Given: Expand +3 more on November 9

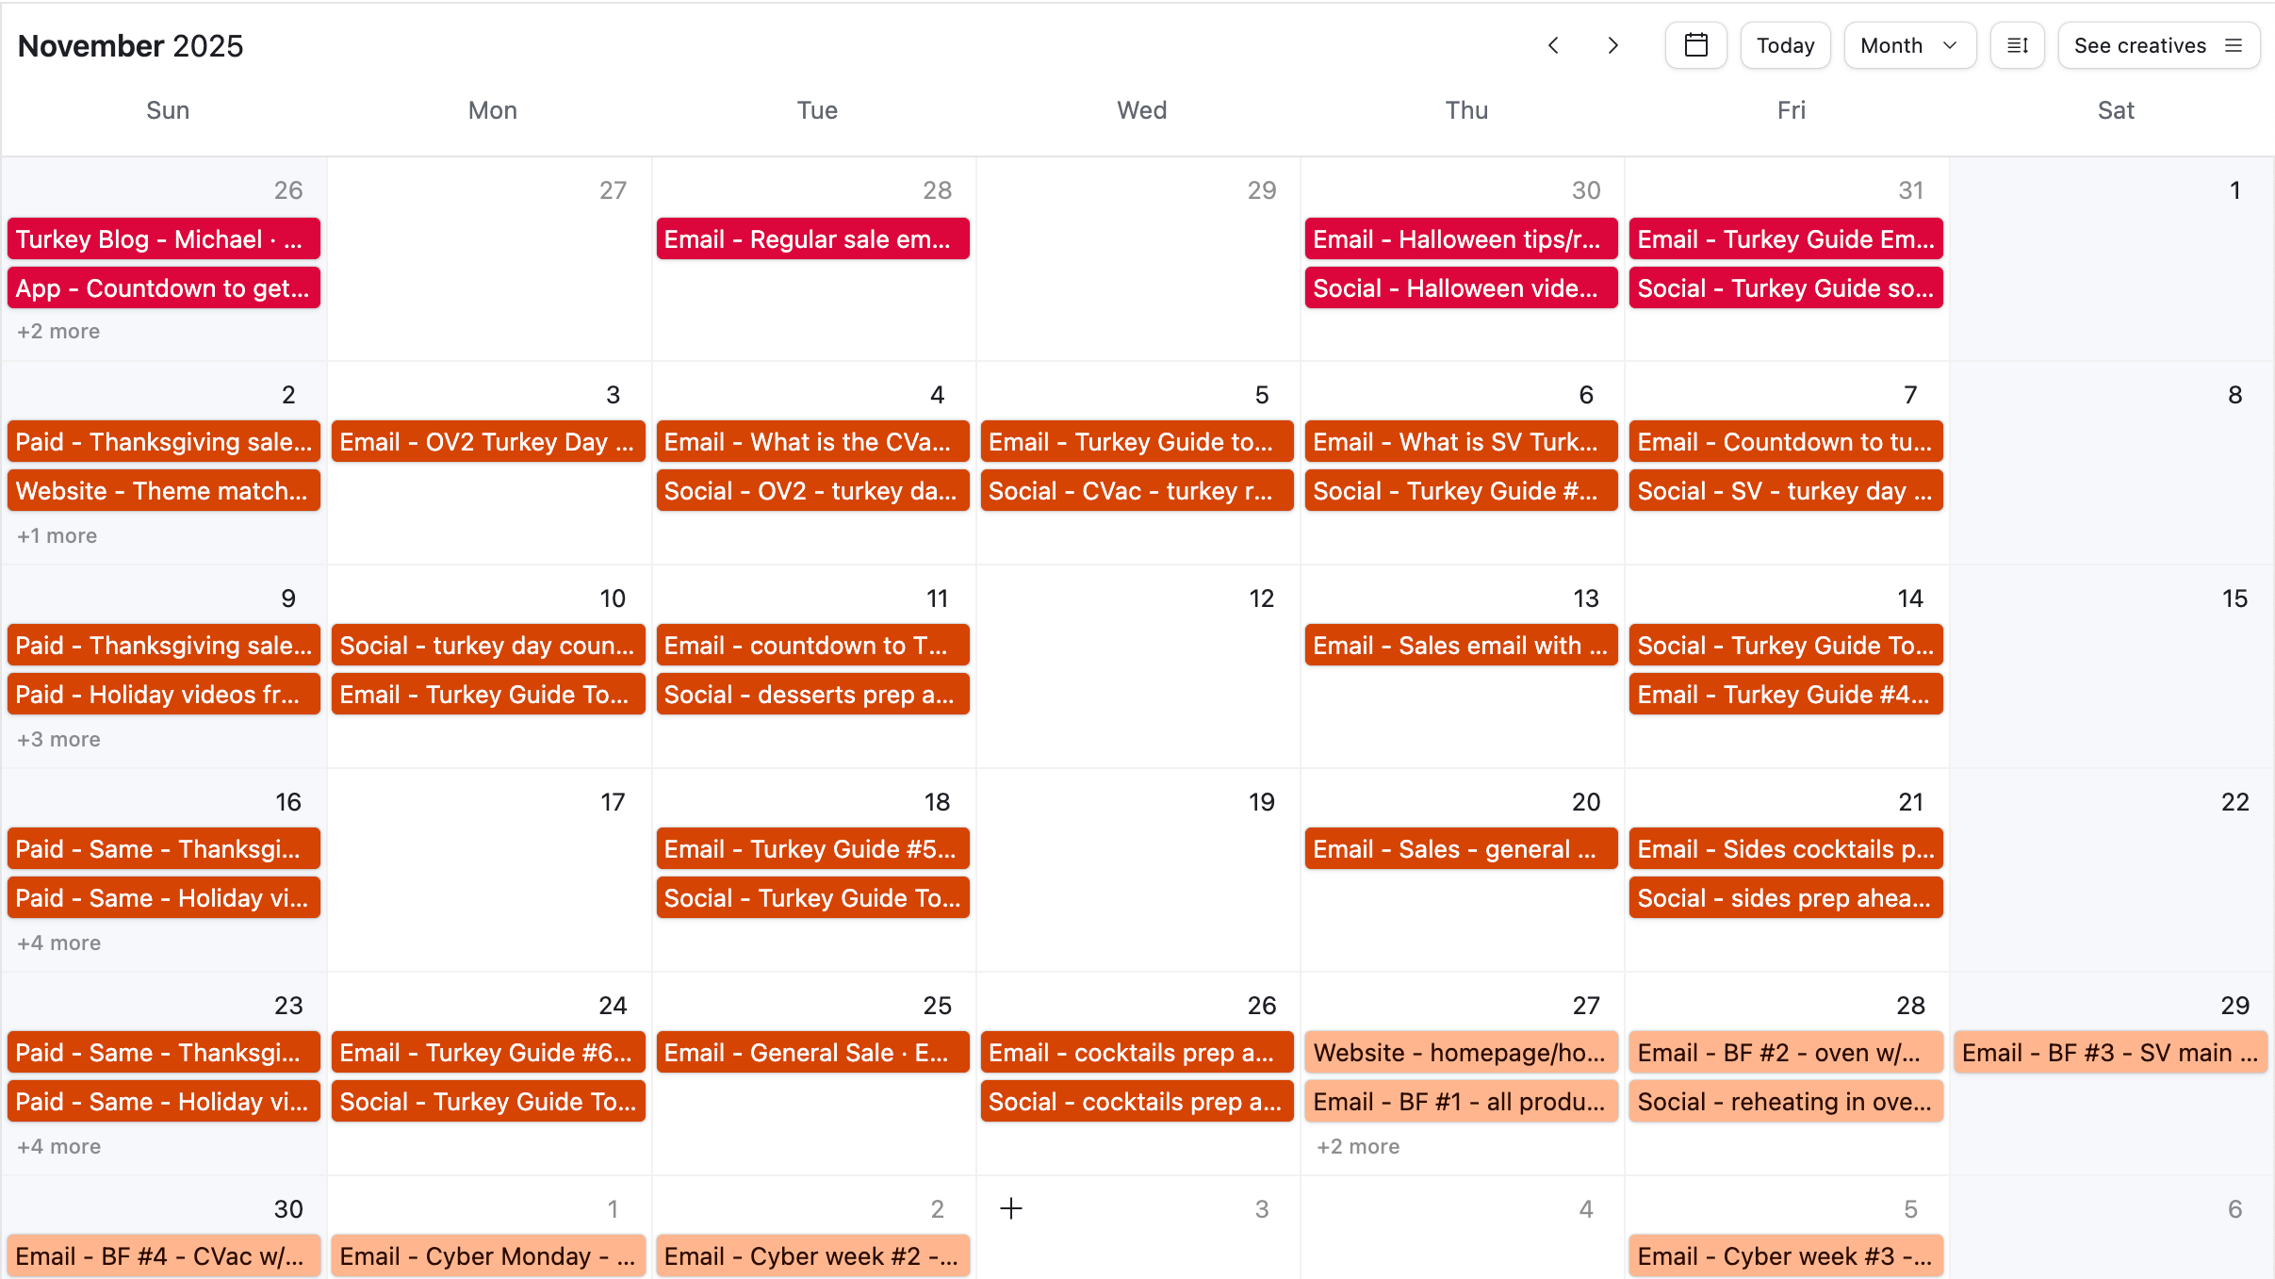Looking at the screenshot, I should (x=58, y=739).
